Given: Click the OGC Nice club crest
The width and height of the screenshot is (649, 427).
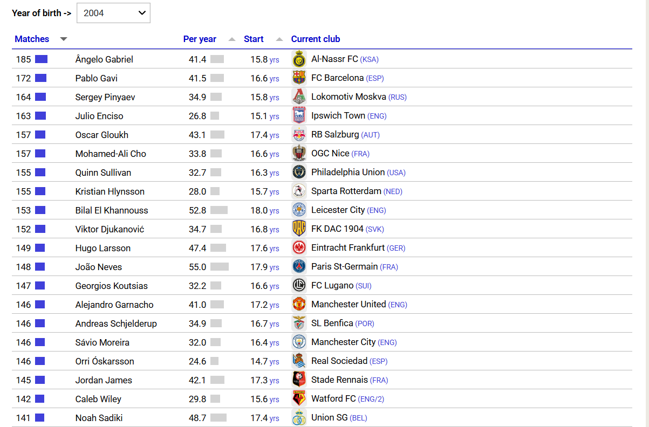Looking at the screenshot, I should [299, 154].
